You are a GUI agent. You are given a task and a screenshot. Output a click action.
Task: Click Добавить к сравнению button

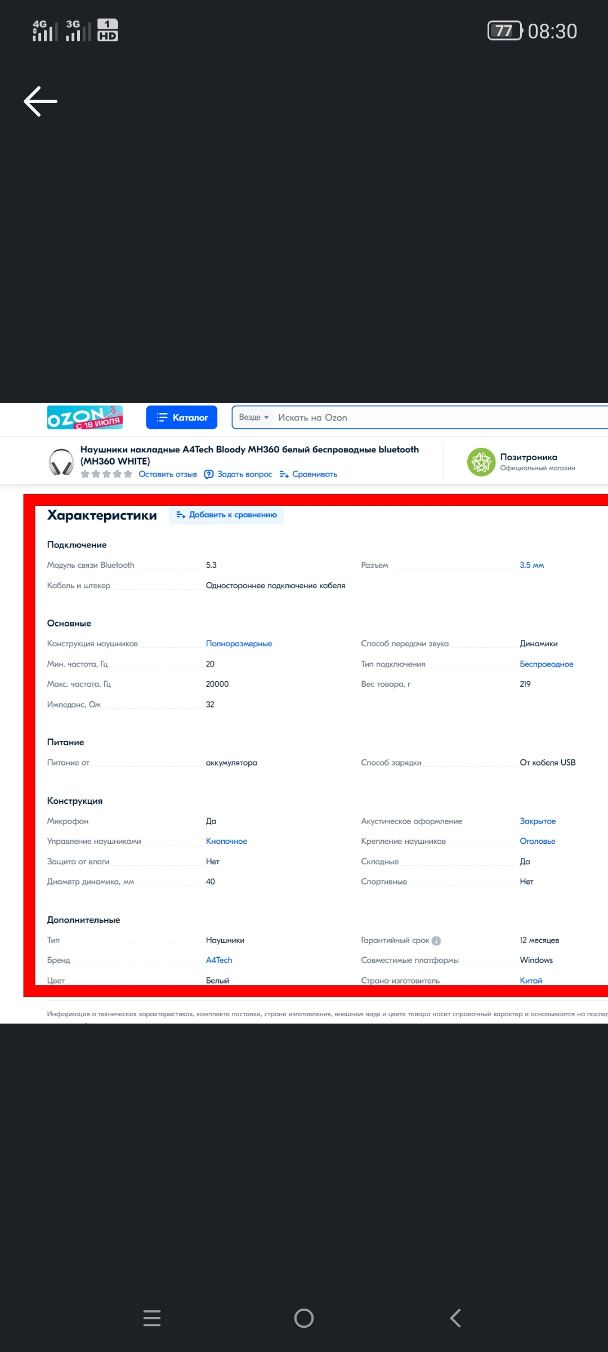[x=226, y=515]
